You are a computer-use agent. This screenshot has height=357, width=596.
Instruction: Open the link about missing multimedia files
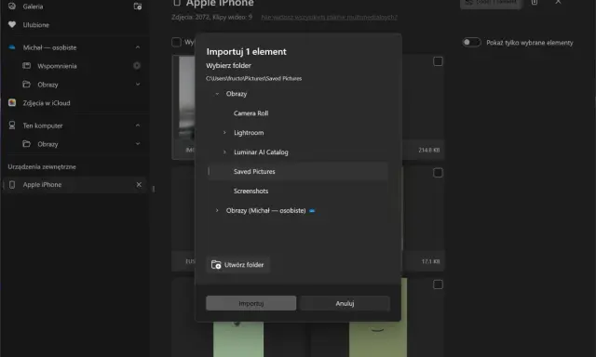(329, 17)
